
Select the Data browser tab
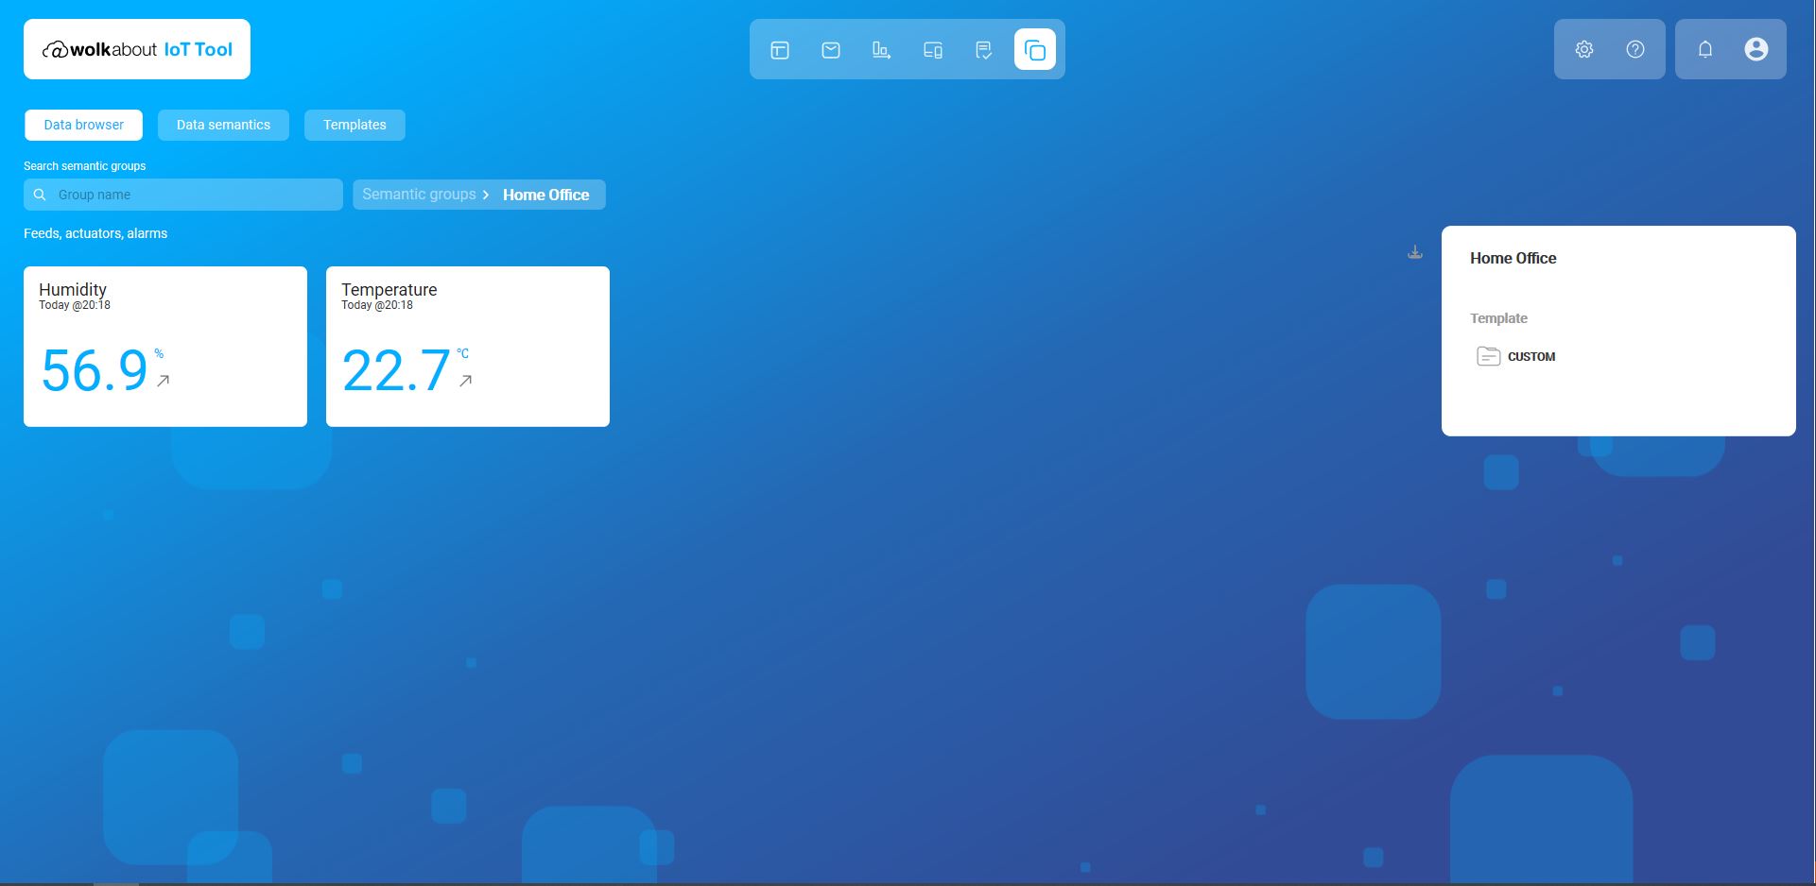coord(83,125)
